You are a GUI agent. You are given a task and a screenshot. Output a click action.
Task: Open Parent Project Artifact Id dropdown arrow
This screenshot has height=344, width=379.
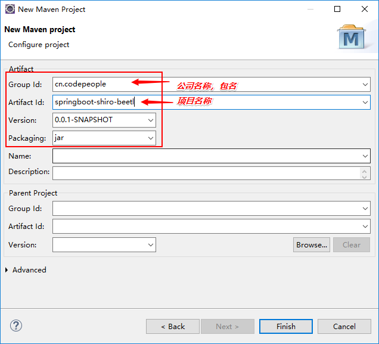(x=365, y=227)
